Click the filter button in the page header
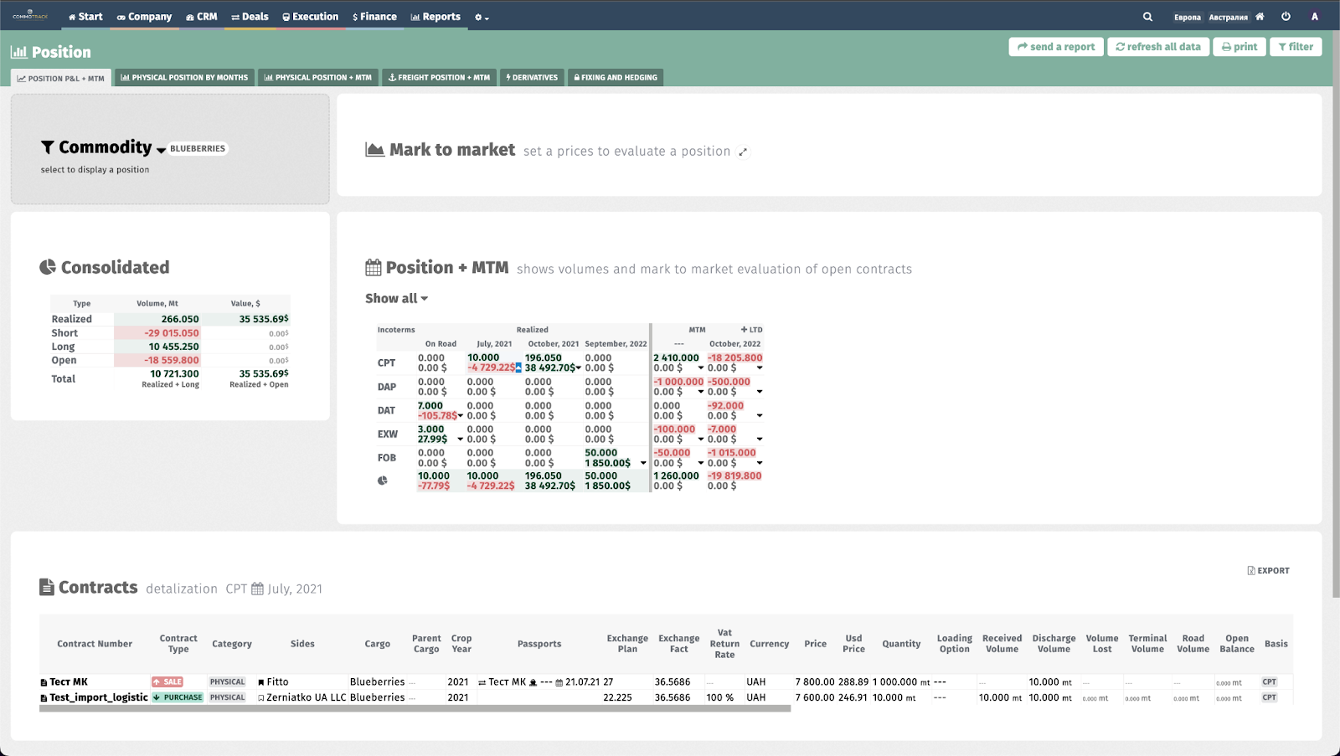The image size is (1340, 756). (1296, 47)
